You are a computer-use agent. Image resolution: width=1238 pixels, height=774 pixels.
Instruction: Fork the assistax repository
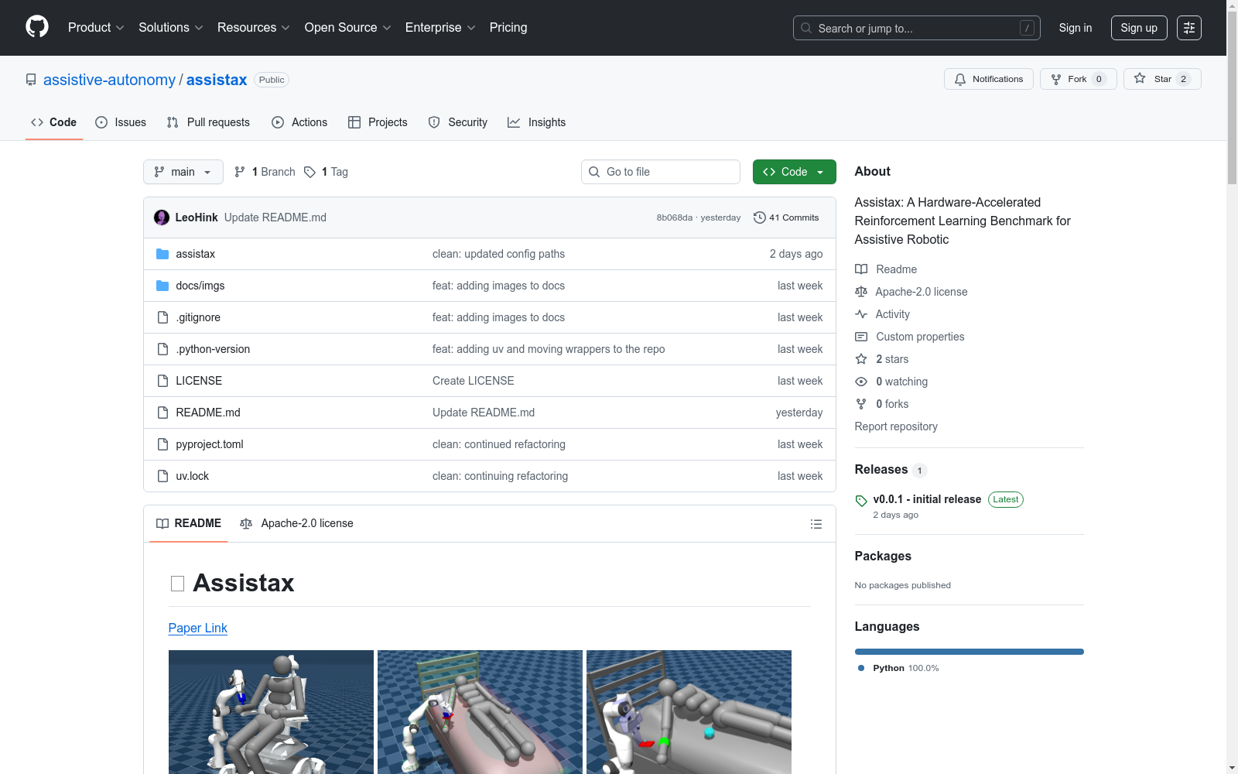click(1078, 79)
